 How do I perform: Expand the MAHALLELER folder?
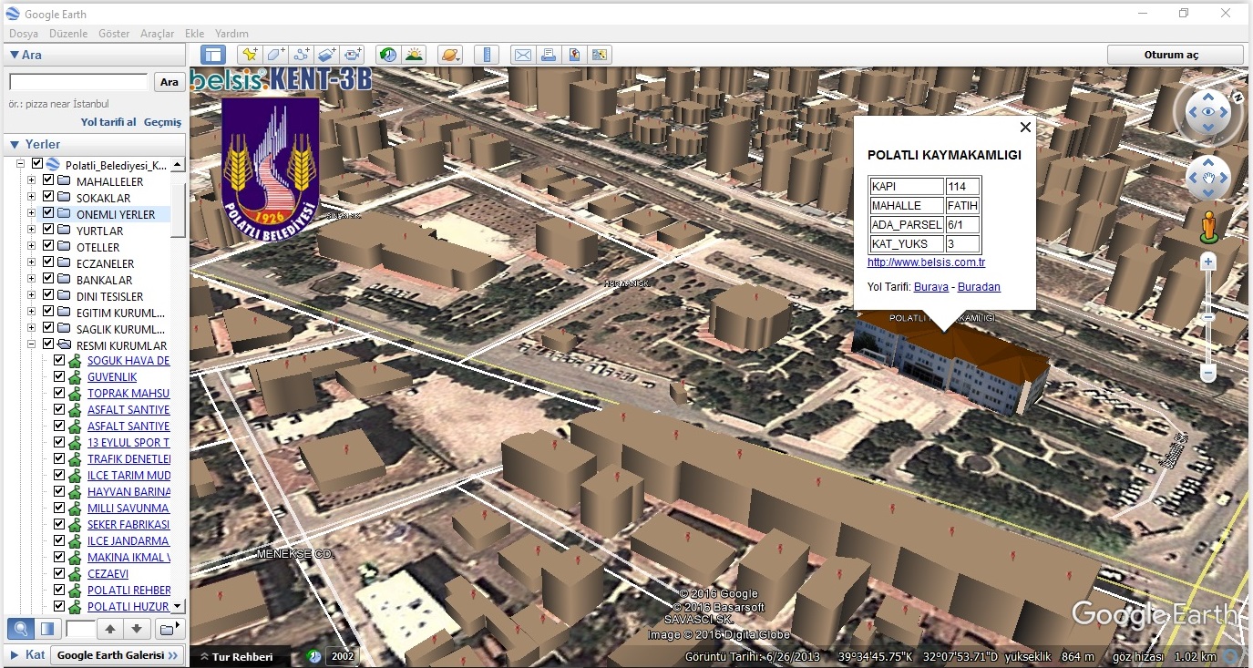[x=31, y=180]
